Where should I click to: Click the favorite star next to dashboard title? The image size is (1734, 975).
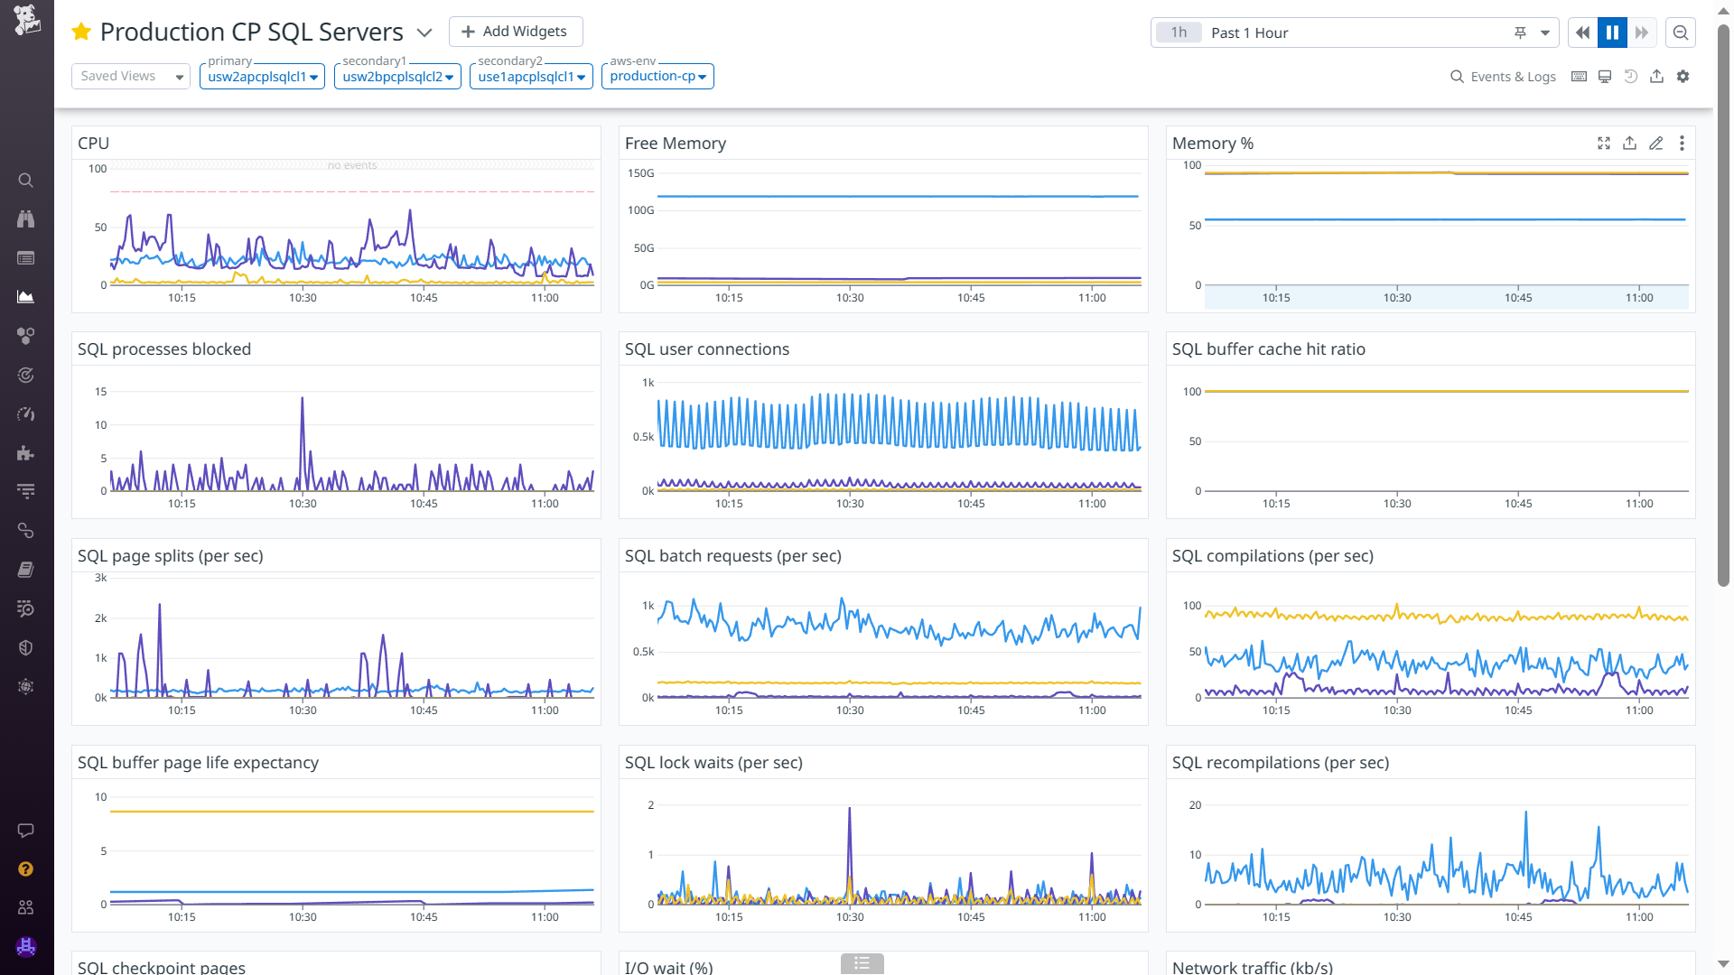tap(81, 32)
